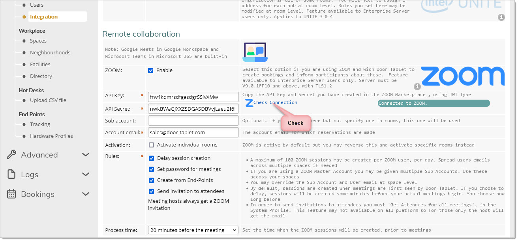Viewport: 518px width, 241px height.
Task: Toggle the ZOOM Enable checkbox
Action: [150, 70]
